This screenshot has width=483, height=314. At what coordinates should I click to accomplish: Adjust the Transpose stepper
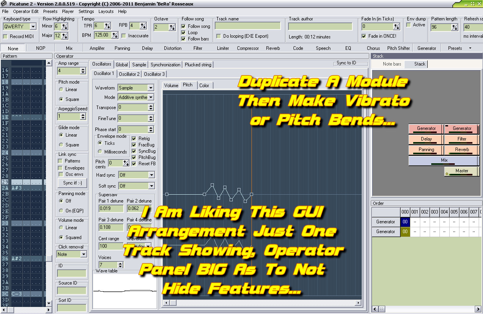click(x=151, y=107)
